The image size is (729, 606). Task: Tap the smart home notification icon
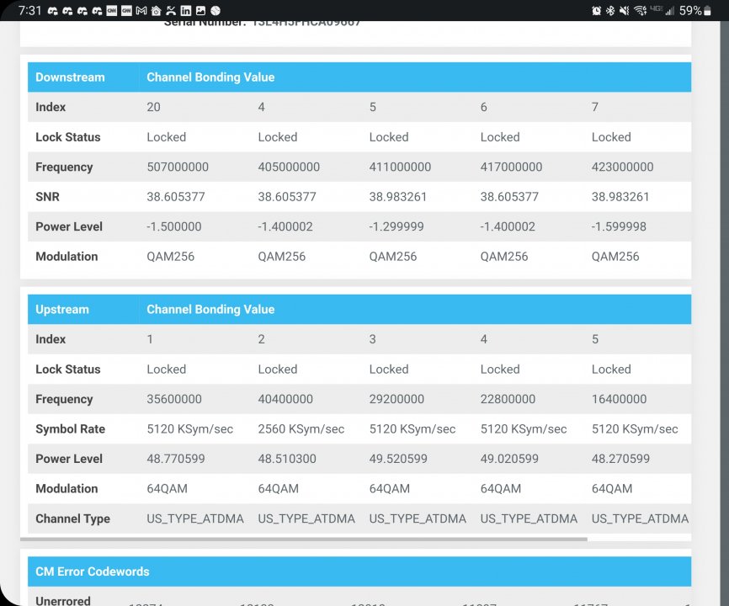coord(156,11)
